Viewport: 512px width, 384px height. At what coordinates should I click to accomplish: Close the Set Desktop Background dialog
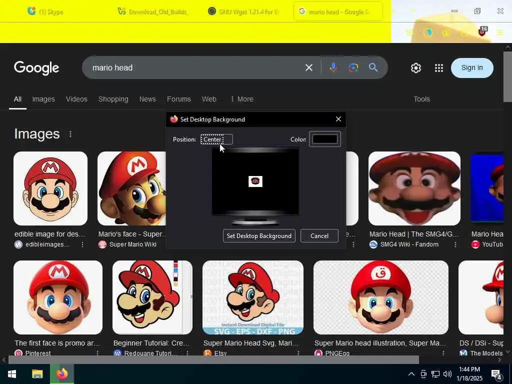pyautogui.click(x=338, y=119)
